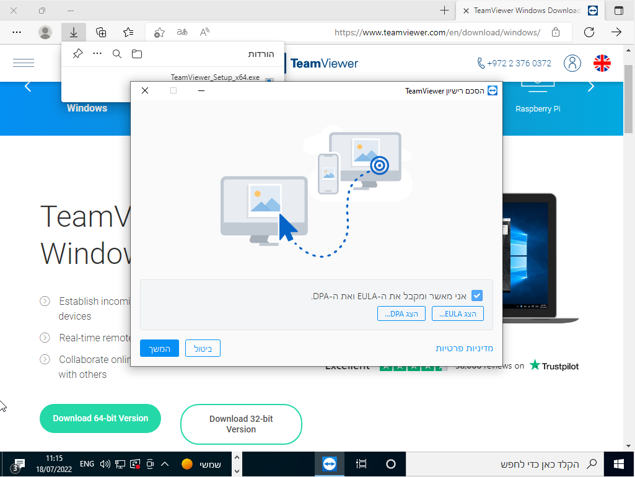Open the notification center icon
Image resolution: width=635 pixels, height=477 pixels.
pyautogui.click(x=18, y=465)
